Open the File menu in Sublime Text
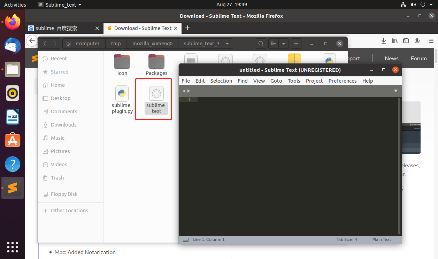Image resolution: width=438 pixels, height=259 pixels. pyautogui.click(x=186, y=81)
